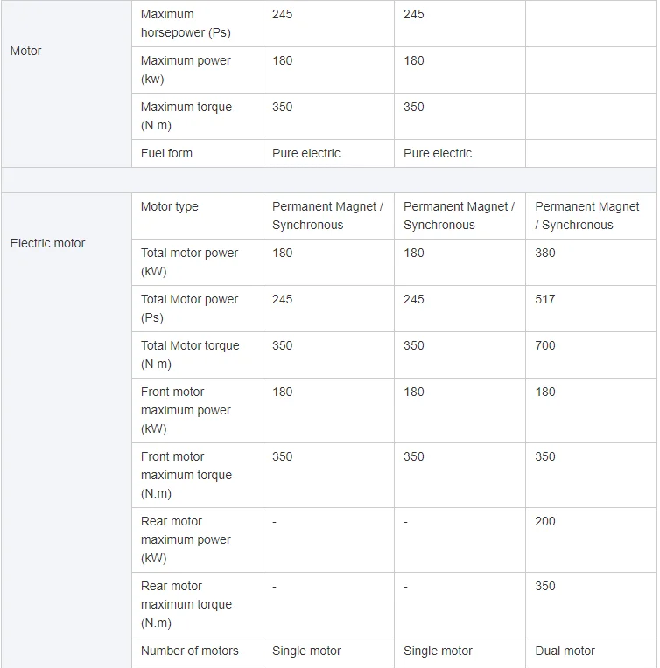The width and height of the screenshot is (660, 668).
Task: Click the 'Total motor power (kW)' label
Action: click(x=189, y=262)
